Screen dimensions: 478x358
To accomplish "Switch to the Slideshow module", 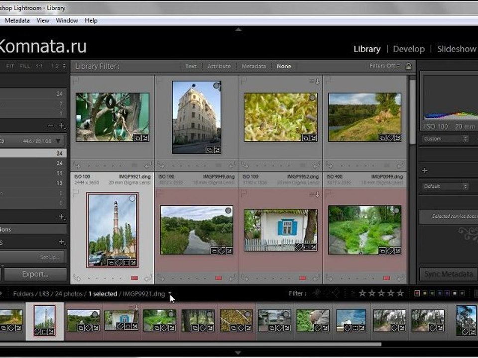I will [457, 49].
